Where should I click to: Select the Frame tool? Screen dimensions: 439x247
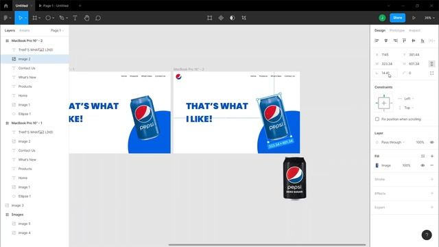coord(35,18)
